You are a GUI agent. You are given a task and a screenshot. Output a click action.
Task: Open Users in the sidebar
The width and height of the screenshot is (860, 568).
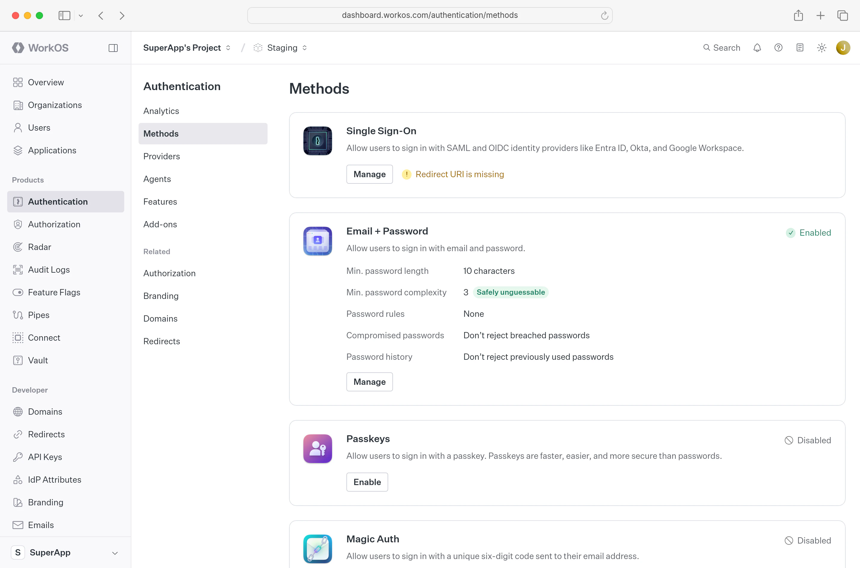[66, 127]
